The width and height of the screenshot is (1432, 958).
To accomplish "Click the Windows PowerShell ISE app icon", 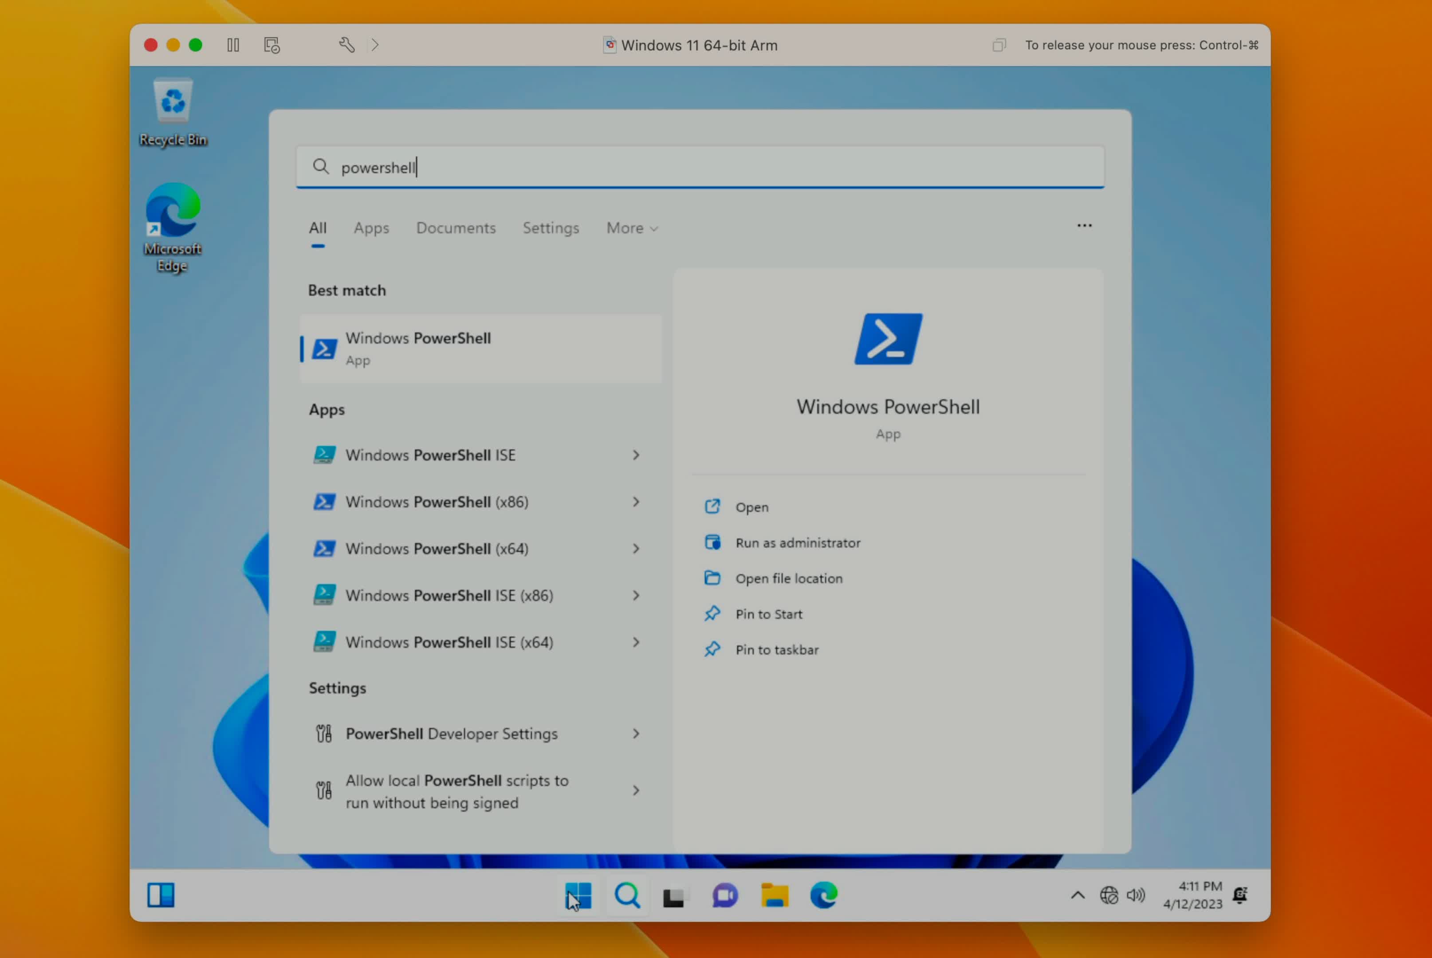I will (x=324, y=455).
